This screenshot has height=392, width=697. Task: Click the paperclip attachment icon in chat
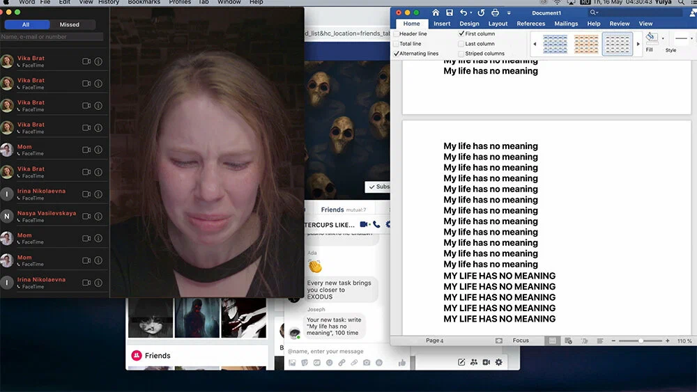click(354, 363)
